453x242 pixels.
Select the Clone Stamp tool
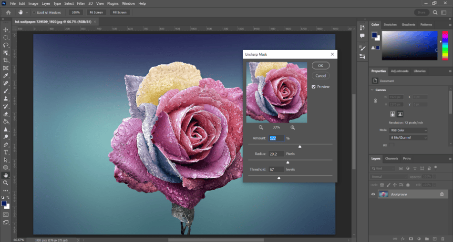tap(6, 99)
